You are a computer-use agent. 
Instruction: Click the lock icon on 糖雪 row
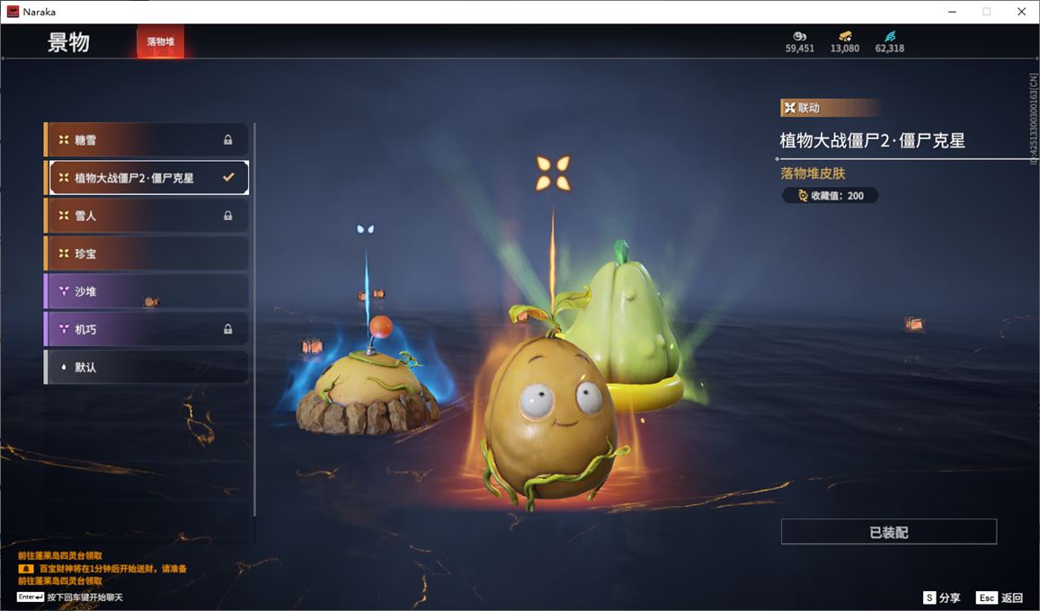228,140
